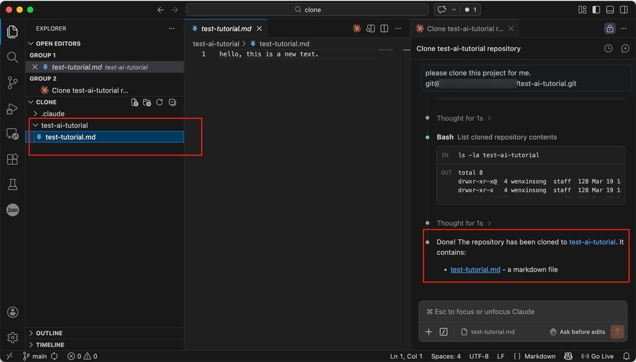The image size is (636, 362).
Task: Open test-tutorial.md link in Claude reply
Action: click(475, 270)
